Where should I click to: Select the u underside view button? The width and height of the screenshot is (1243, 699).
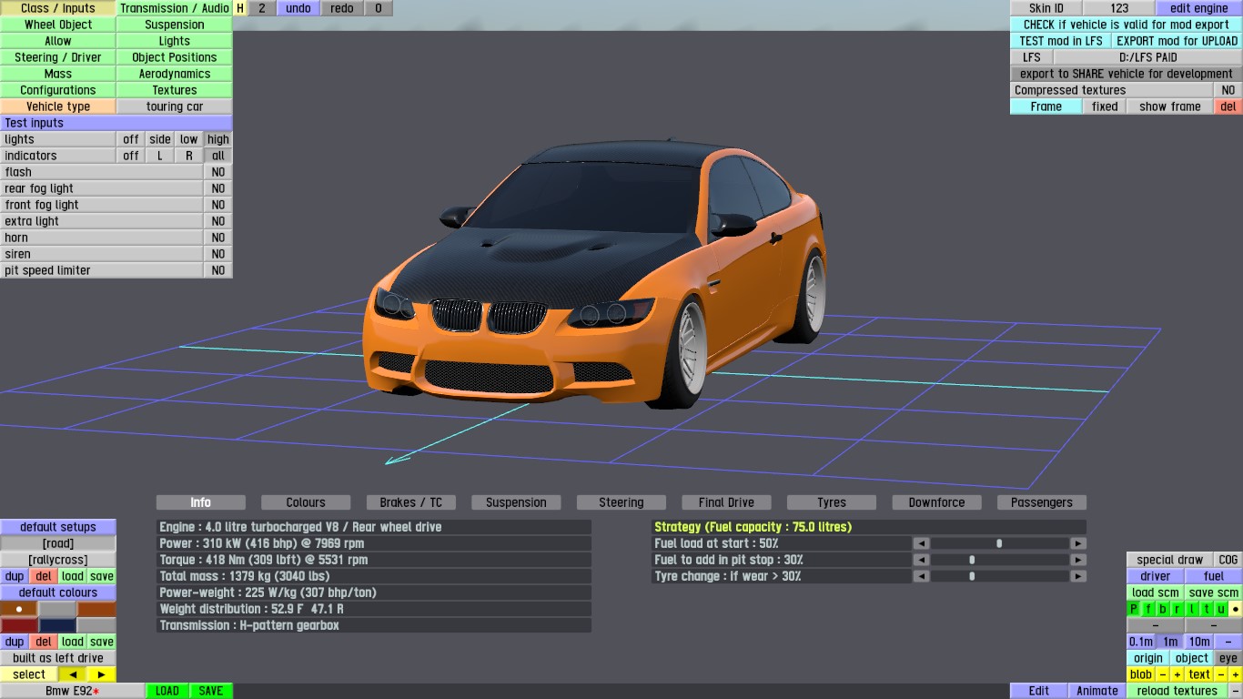pyautogui.click(x=1221, y=609)
